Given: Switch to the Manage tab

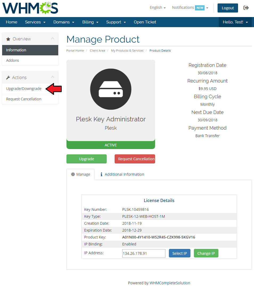Looking at the screenshot, I should pyautogui.click(x=81, y=174).
